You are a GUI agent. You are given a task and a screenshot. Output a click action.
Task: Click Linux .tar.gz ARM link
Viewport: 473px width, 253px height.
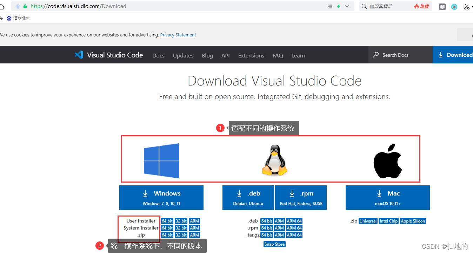coord(279,235)
